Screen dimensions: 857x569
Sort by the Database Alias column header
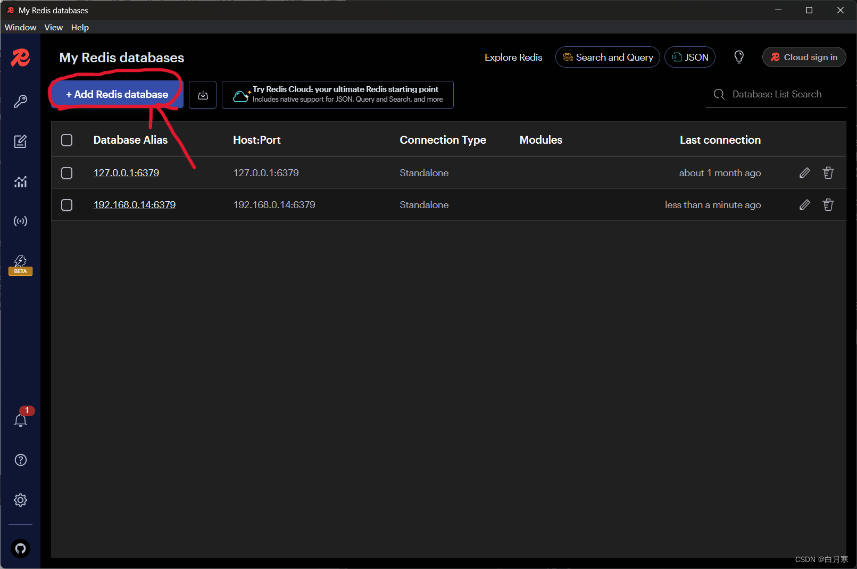130,140
